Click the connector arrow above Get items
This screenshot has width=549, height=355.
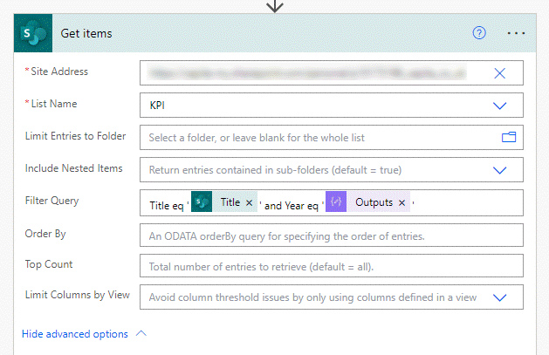pyautogui.click(x=275, y=5)
